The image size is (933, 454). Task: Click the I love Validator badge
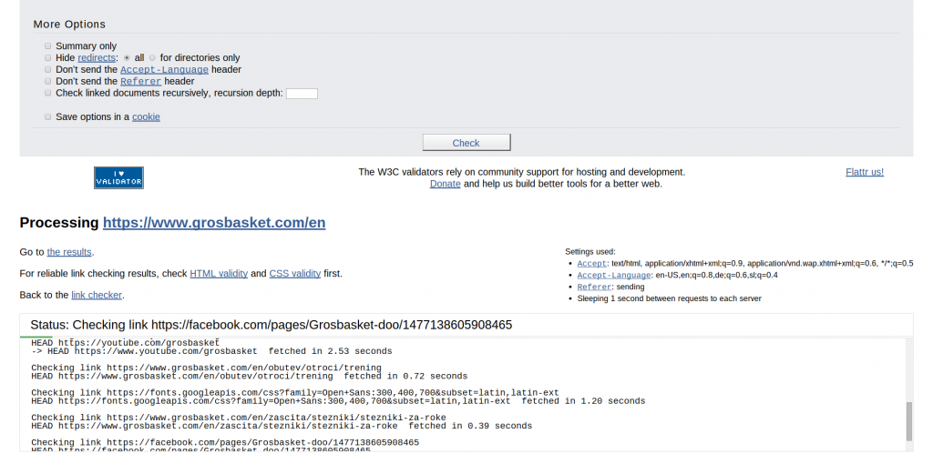[118, 177]
